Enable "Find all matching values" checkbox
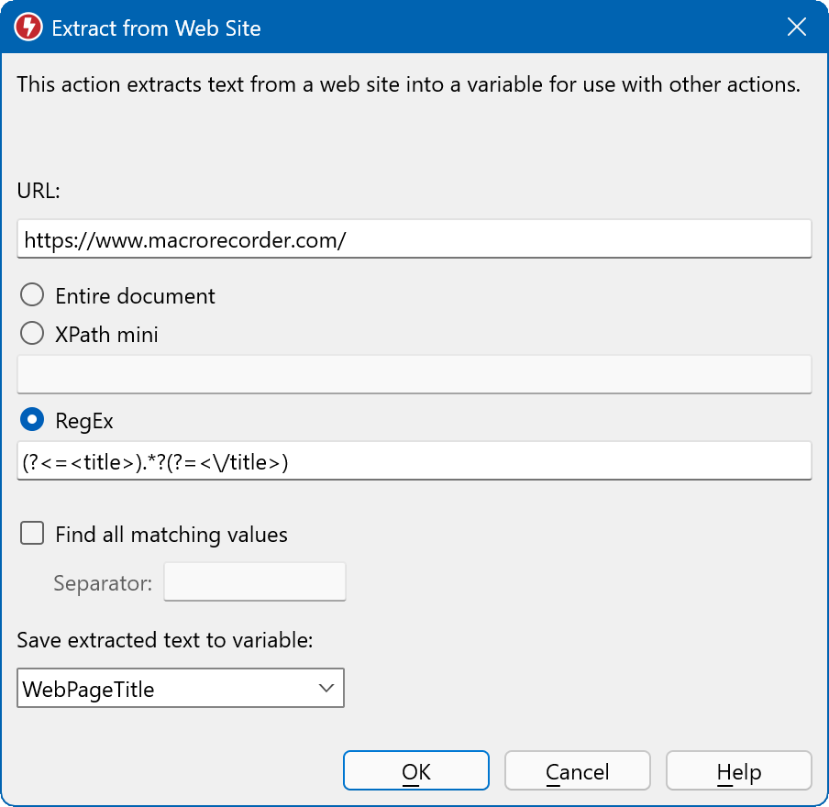The image size is (829, 807). point(32,534)
